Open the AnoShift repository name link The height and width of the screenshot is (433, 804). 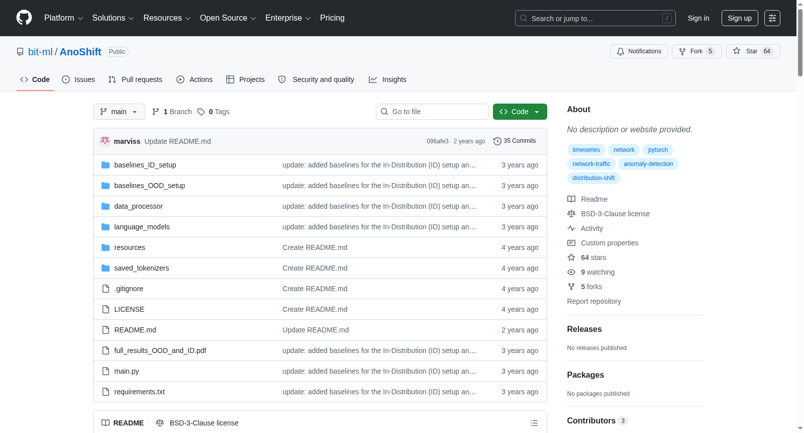pyautogui.click(x=80, y=52)
